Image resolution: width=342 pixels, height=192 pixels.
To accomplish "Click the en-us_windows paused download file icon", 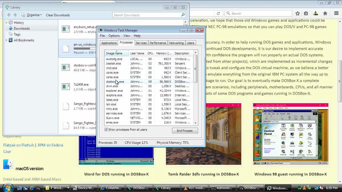I will [66, 48].
